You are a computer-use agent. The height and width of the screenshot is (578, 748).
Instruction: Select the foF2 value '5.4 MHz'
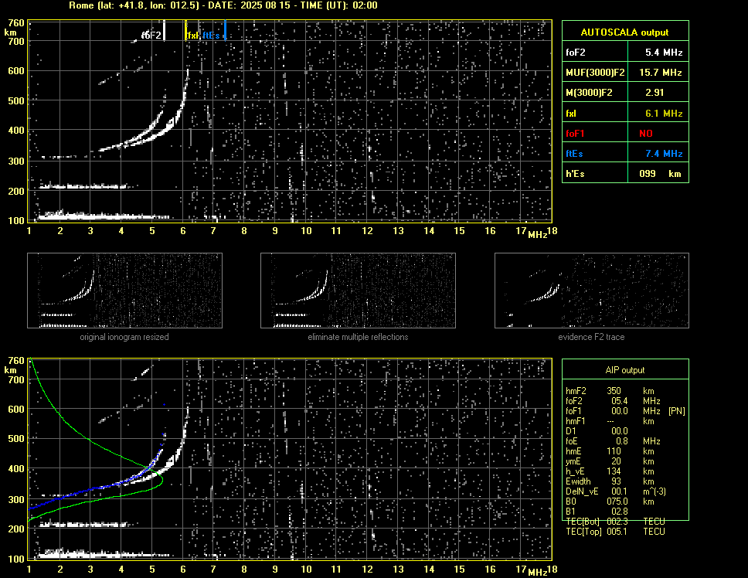(664, 53)
